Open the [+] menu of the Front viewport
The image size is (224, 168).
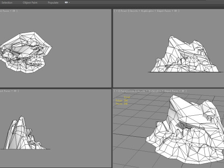[117, 11]
